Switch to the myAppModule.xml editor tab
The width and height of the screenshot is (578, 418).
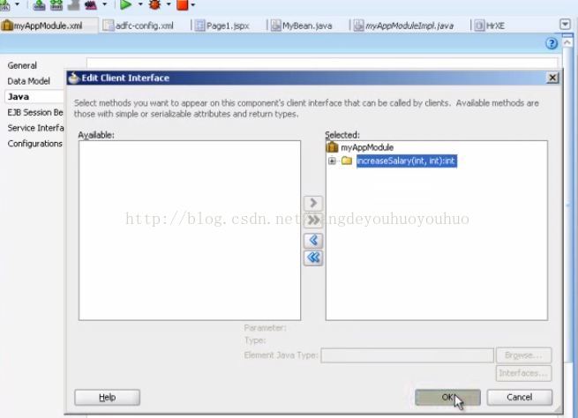(x=49, y=26)
